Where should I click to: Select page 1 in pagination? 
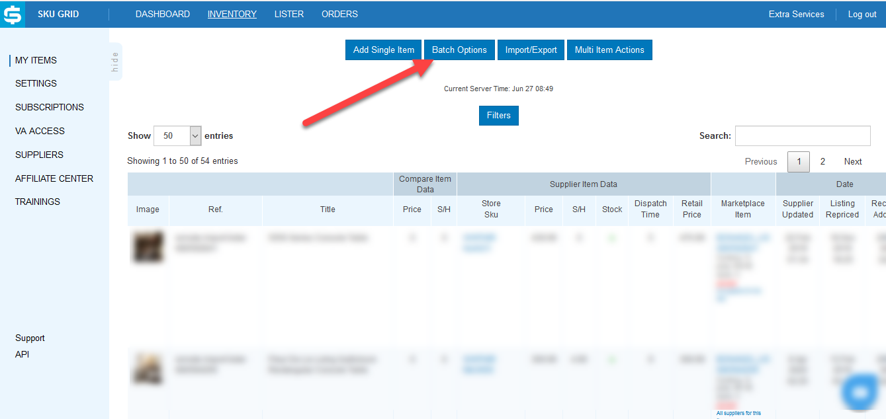799,161
